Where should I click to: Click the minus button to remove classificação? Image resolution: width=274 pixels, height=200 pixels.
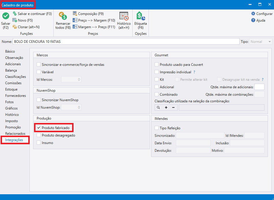point(173,107)
